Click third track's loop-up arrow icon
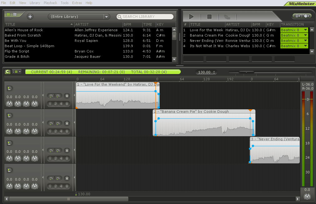Screen dimensions: 316x204 click(x=51, y=151)
